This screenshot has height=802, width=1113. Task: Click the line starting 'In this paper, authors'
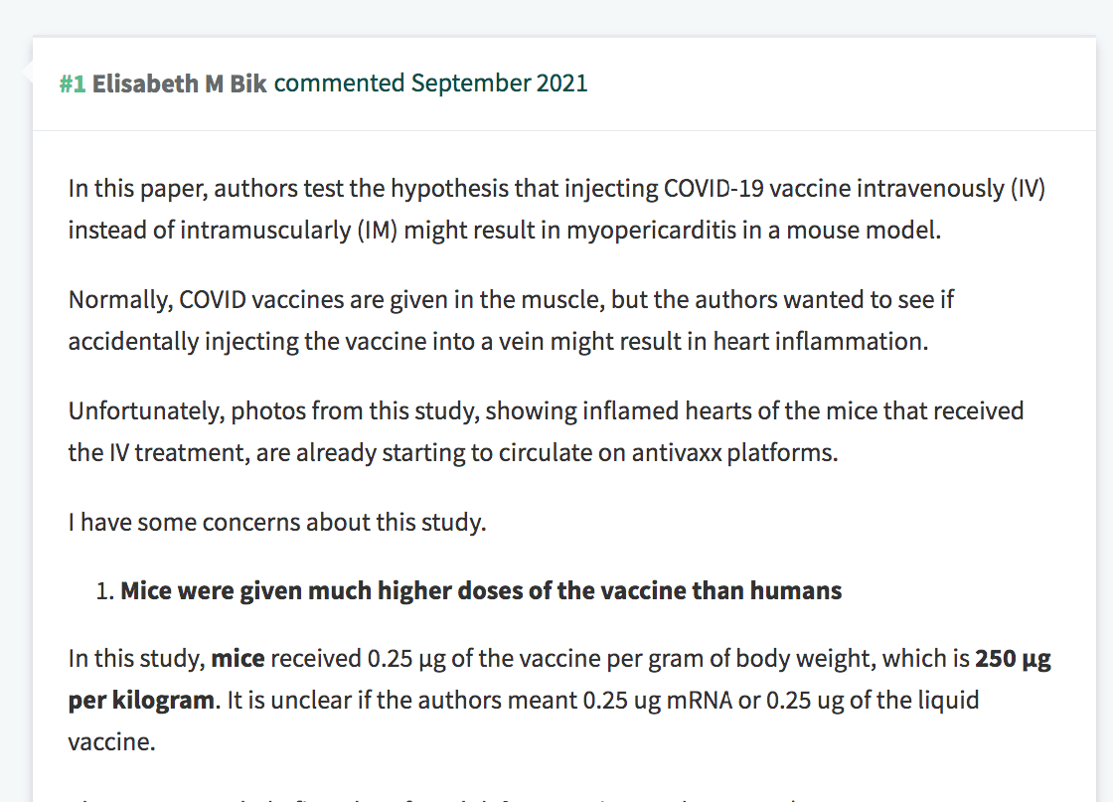click(556, 189)
